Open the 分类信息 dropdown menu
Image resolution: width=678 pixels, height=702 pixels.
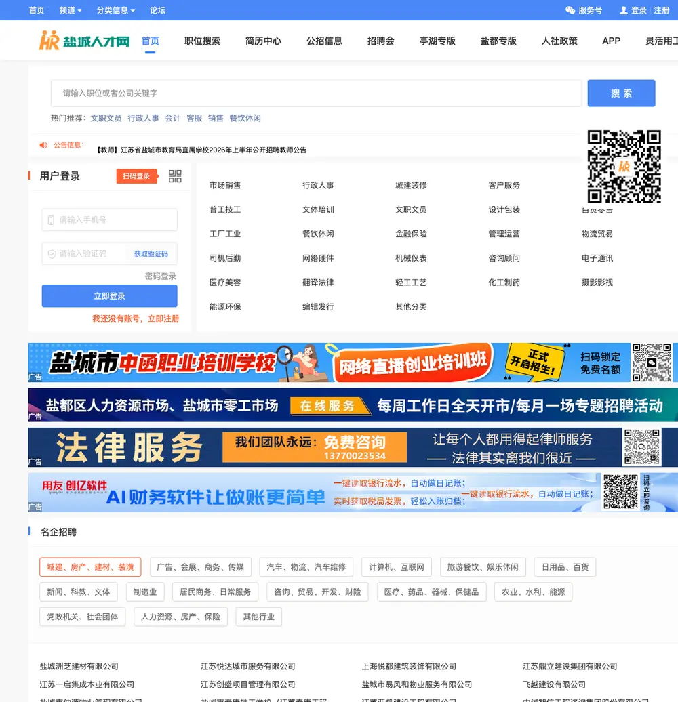click(115, 10)
